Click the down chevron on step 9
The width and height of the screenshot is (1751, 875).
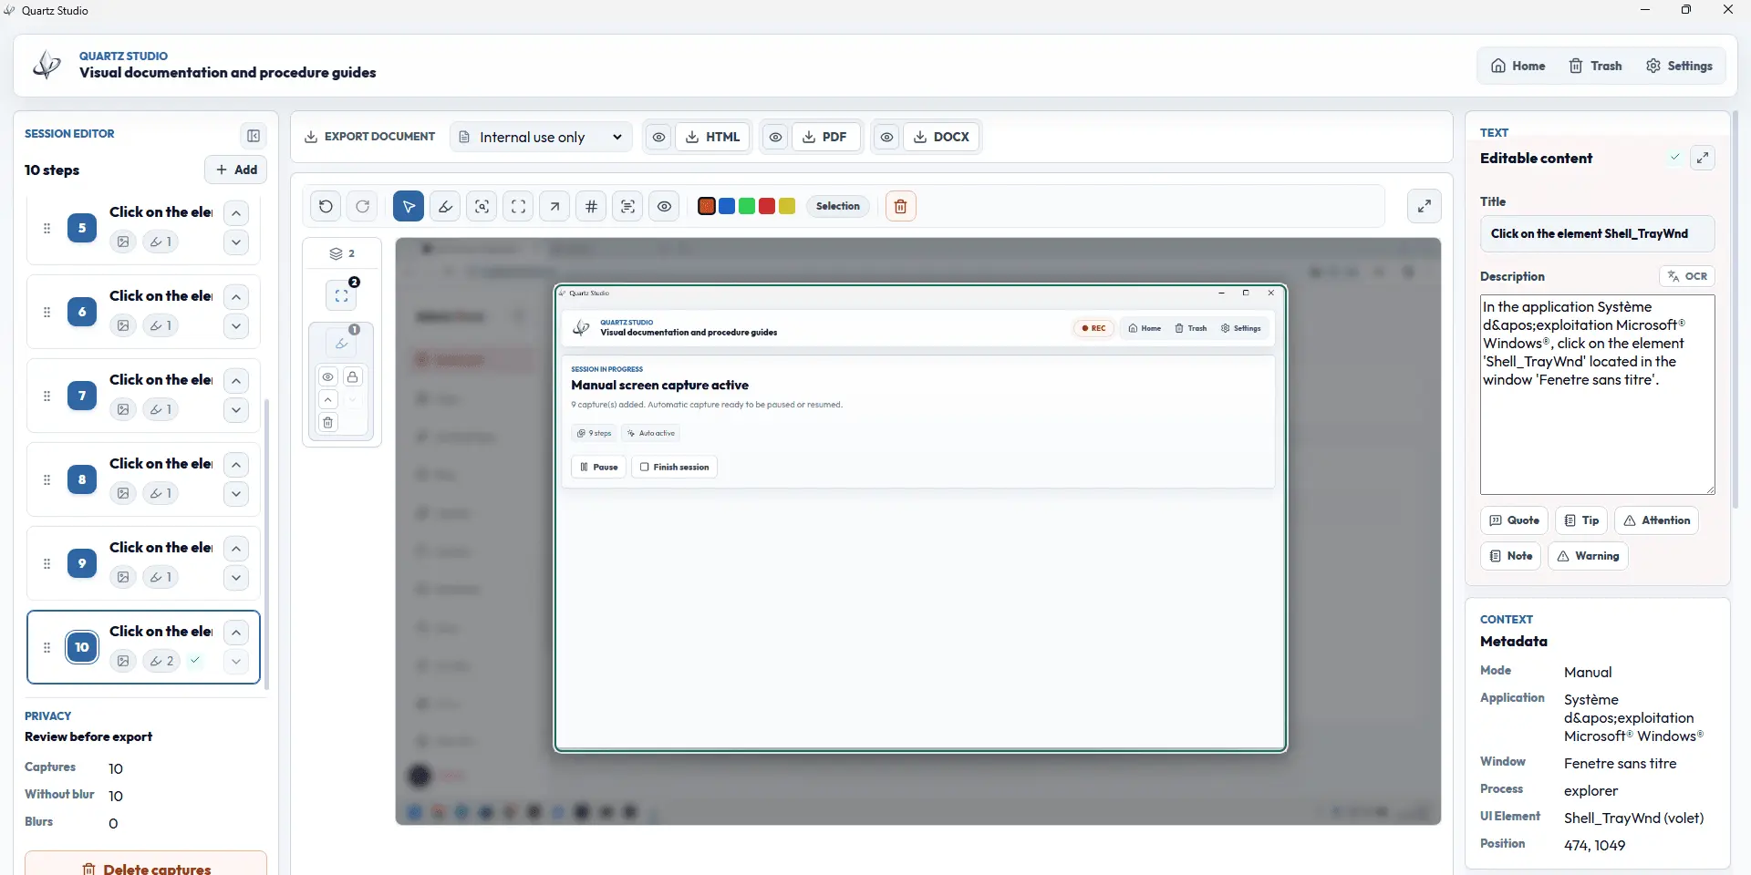click(x=236, y=578)
